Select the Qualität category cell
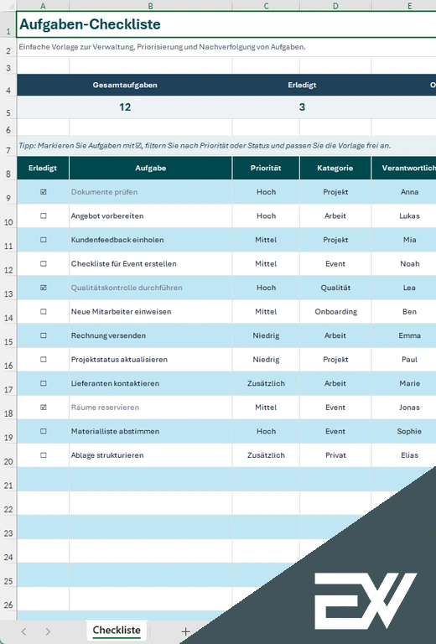This screenshot has width=436, height=644. point(335,288)
